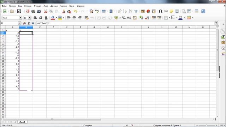The width and height of the screenshot is (226, 127).
Task: Cut the selection with the scissors icon
Action: (46, 11)
